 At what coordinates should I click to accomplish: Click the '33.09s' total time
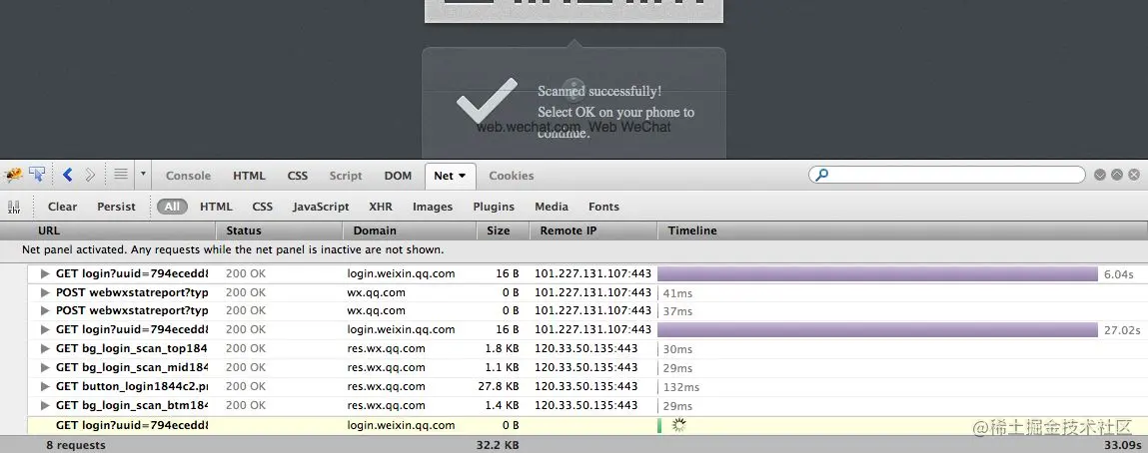click(x=1123, y=445)
